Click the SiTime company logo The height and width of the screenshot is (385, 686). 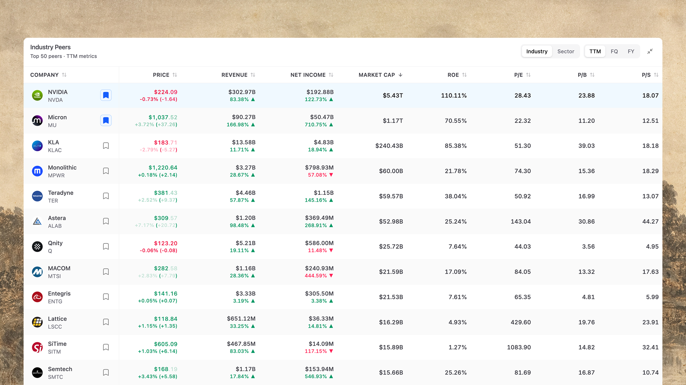click(x=37, y=347)
